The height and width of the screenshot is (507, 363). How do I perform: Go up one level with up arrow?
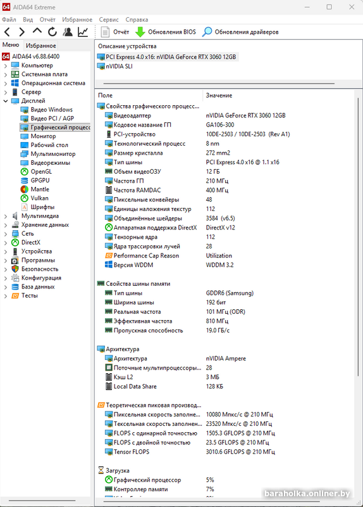click(x=37, y=31)
